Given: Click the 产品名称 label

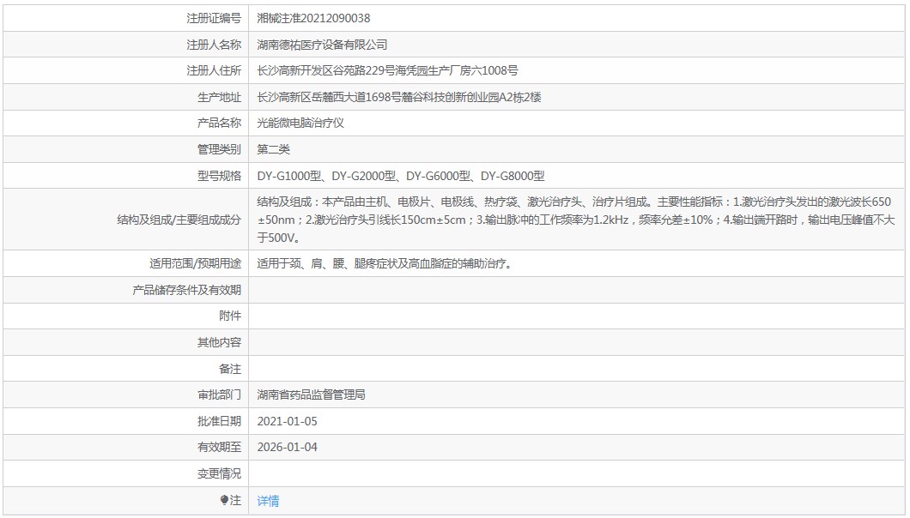Looking at the screenshot, I should point(219,123).
